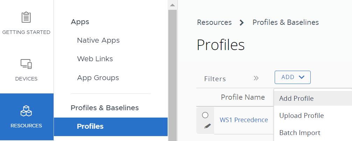Image resolution: width=352 pixels, height=141 pixels.
Task: Select Batch Import from the dropdown
Action: [300, 133]
